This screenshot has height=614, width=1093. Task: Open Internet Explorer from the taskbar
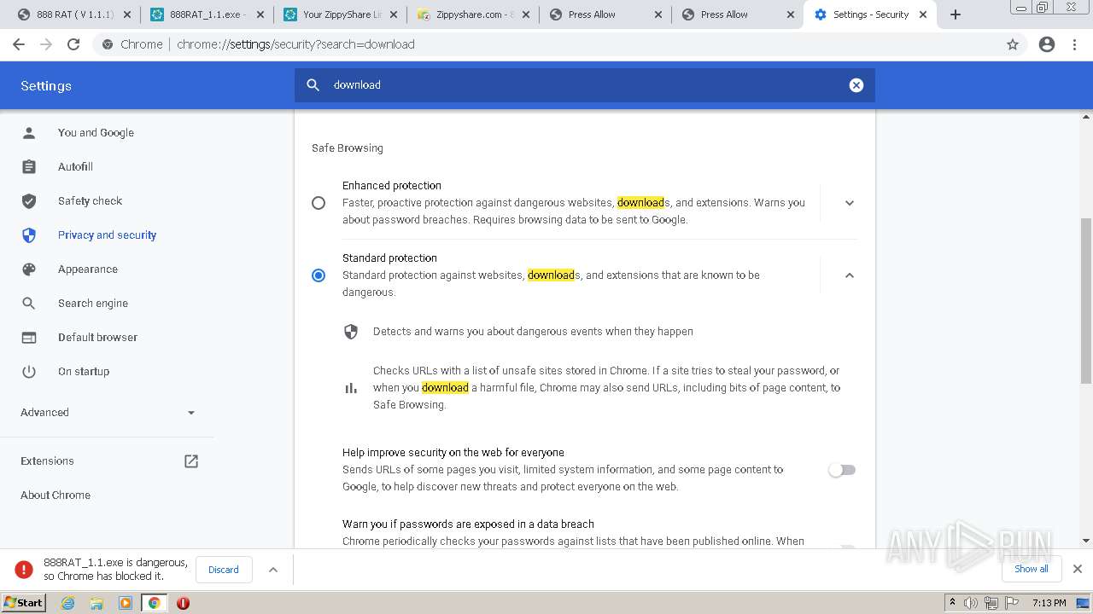(x=67, y=603)
